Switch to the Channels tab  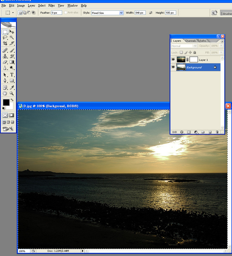[x=190, y=41]
